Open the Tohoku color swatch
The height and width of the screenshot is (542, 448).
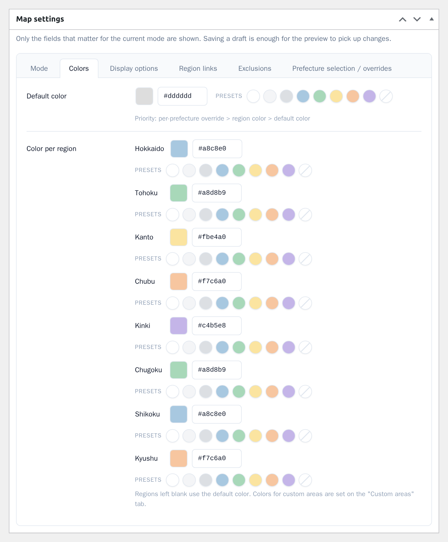(x=179, y=193)
